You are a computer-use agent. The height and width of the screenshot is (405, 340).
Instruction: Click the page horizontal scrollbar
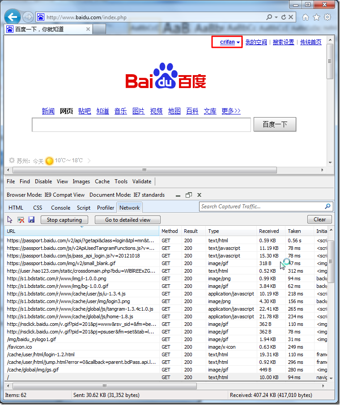(144, 170)
